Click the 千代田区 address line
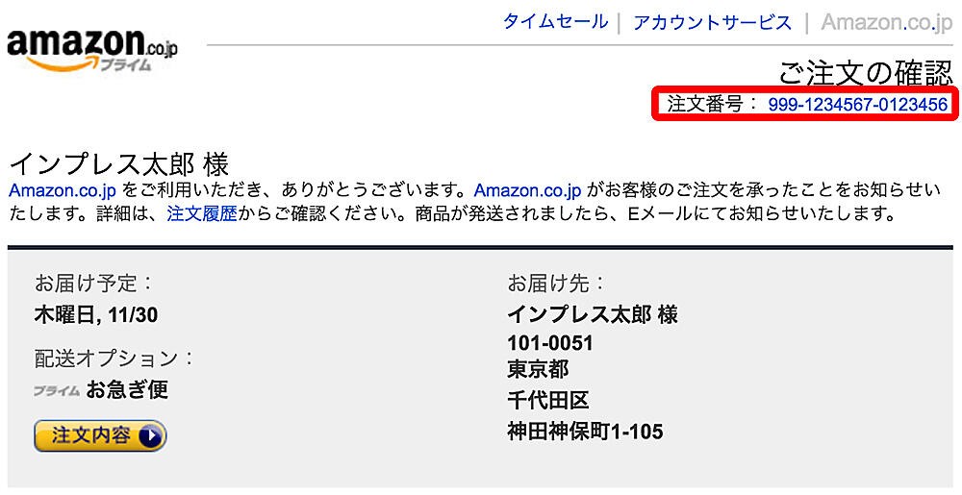962x495 pixels. (x=548, y=401)
